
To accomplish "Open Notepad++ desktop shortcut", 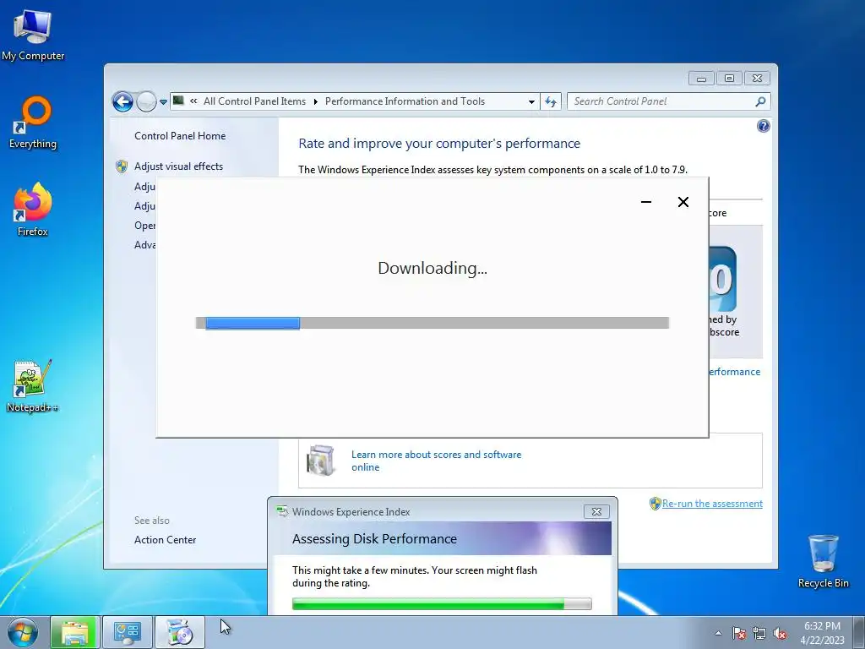I will (x=32, y=386).
